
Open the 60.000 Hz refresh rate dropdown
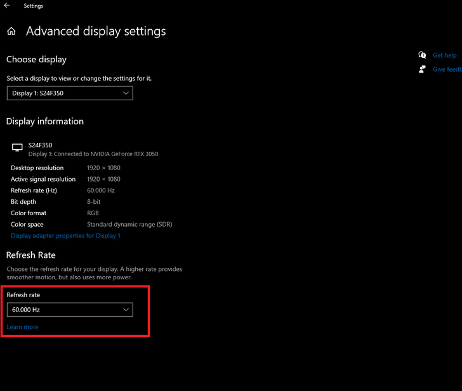[70, 310]
